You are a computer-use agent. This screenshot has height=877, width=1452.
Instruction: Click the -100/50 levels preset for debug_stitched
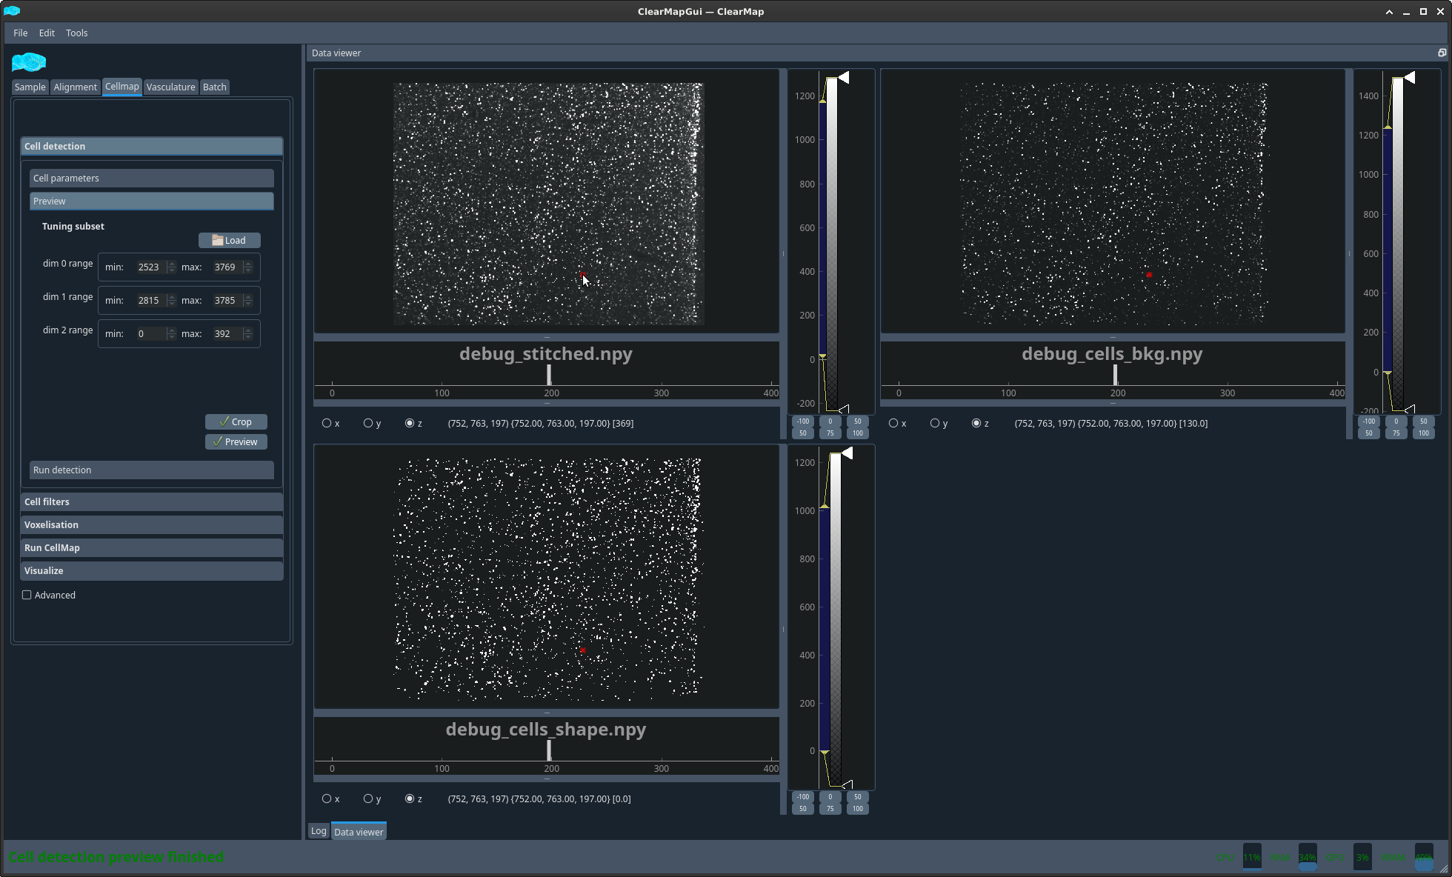(x=803, y=427)
